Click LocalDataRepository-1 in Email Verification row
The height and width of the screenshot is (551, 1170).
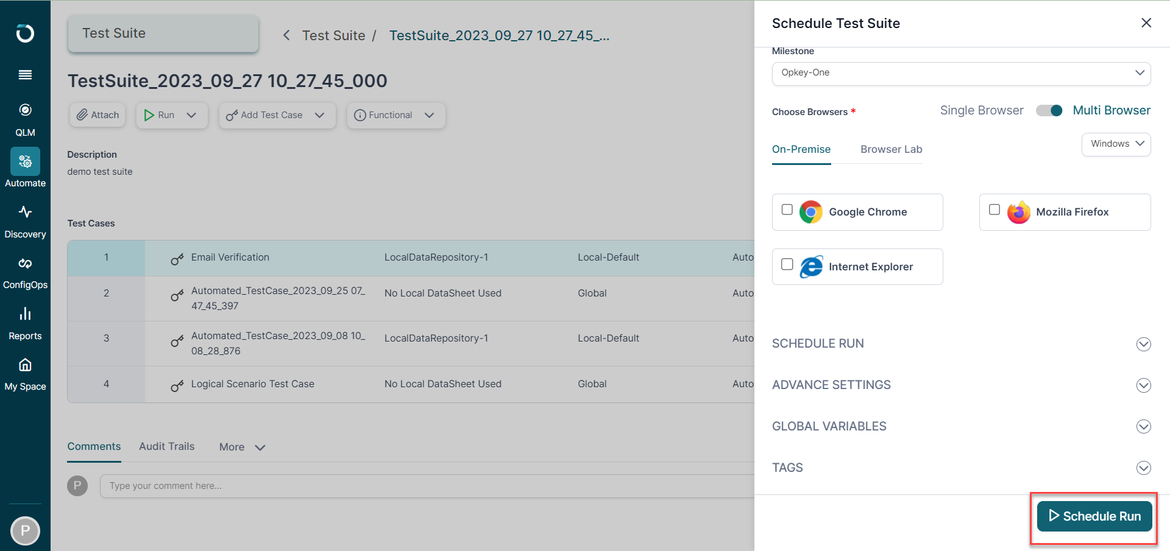pyautogui.click(x=436, y=257)
